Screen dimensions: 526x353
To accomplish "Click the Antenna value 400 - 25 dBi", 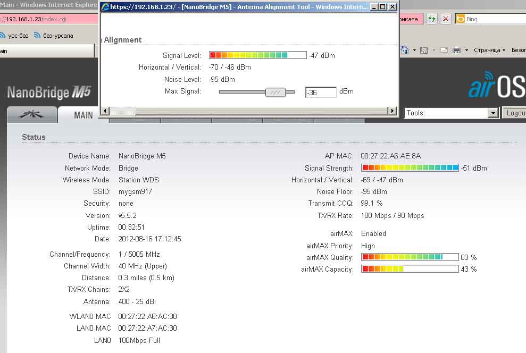I will coord(137,302).
